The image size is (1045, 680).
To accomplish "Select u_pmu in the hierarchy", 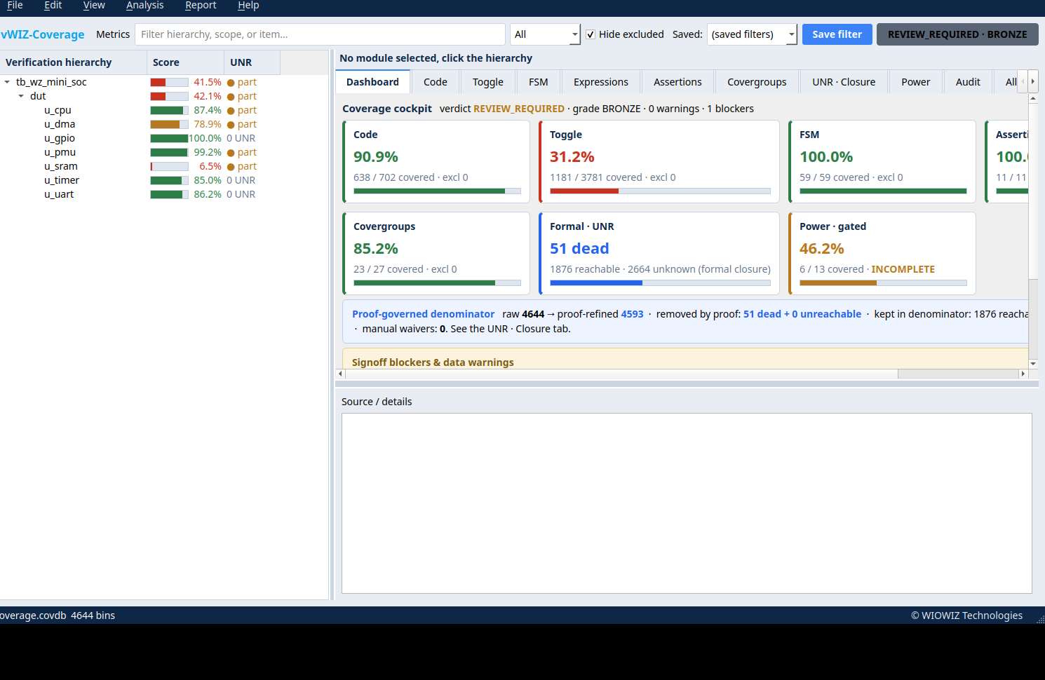I will [x=60, y=152].
